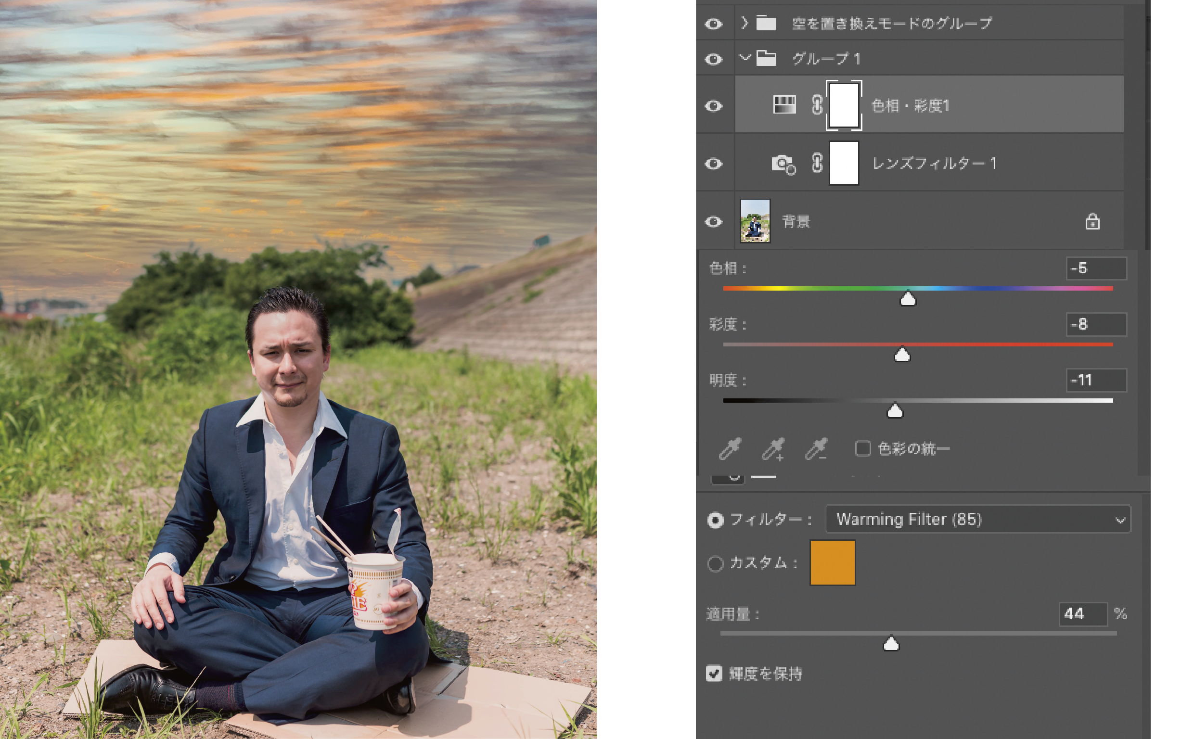
Task: Expand the 空を置き換えモードのグループ folder
Action: (744, 23)
